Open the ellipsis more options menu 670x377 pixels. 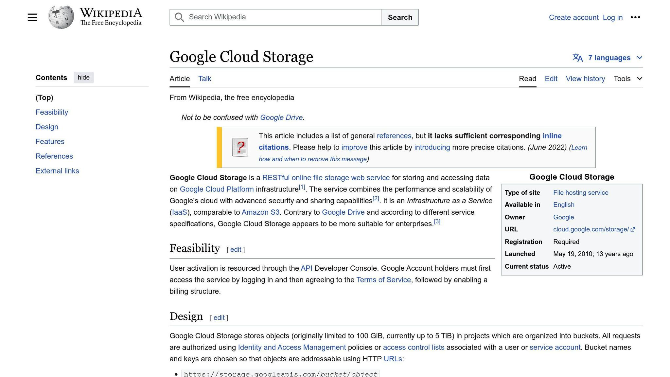click(636, 17)
